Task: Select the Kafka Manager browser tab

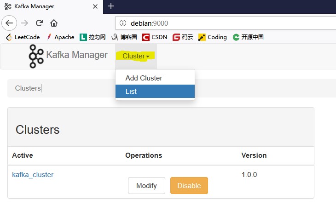Action: (52, 6)
